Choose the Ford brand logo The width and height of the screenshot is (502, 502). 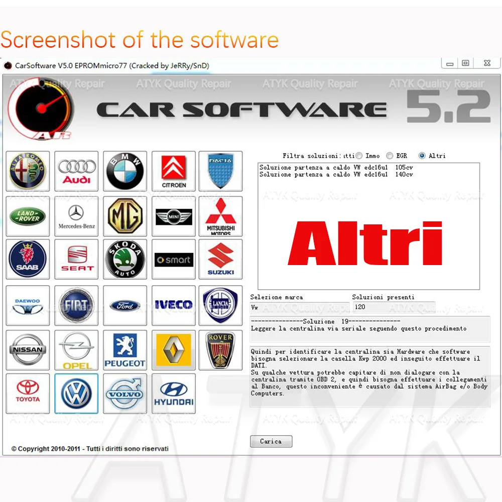tap(125, 306)
